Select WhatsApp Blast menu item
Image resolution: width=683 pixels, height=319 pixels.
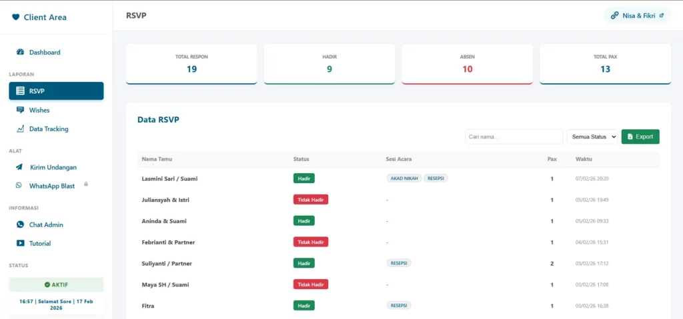[x=56, y=186]
